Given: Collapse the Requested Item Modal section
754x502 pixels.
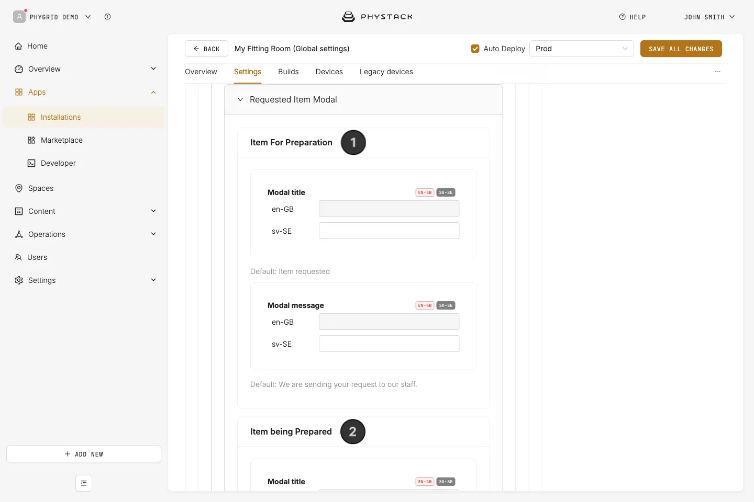Looking at the screenshot, I should tap(240, 99).
